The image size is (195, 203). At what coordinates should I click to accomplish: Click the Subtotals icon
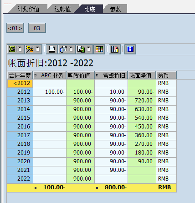[x=30, y=49]
